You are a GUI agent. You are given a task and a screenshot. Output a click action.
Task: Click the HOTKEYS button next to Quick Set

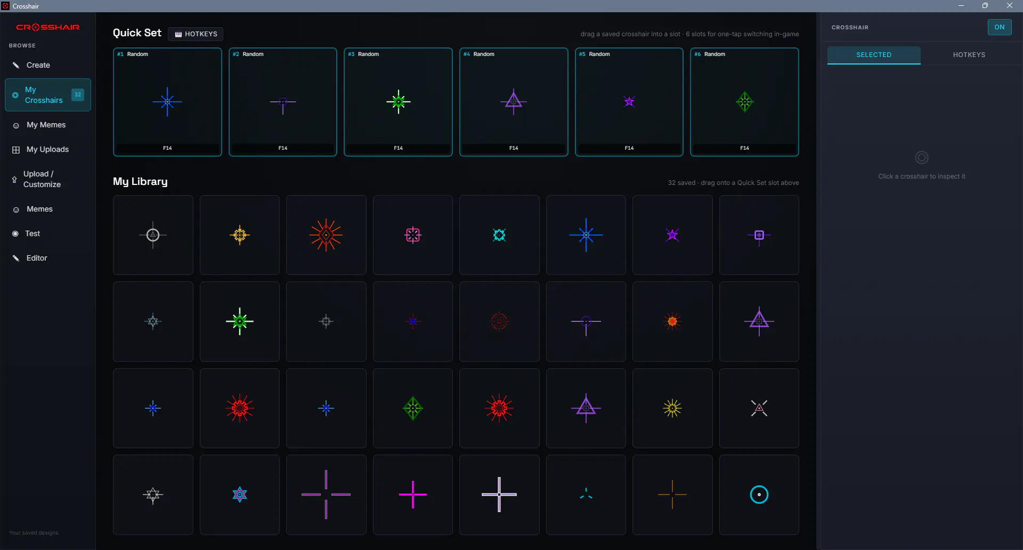pyautogui.click(x=196, y=34)
